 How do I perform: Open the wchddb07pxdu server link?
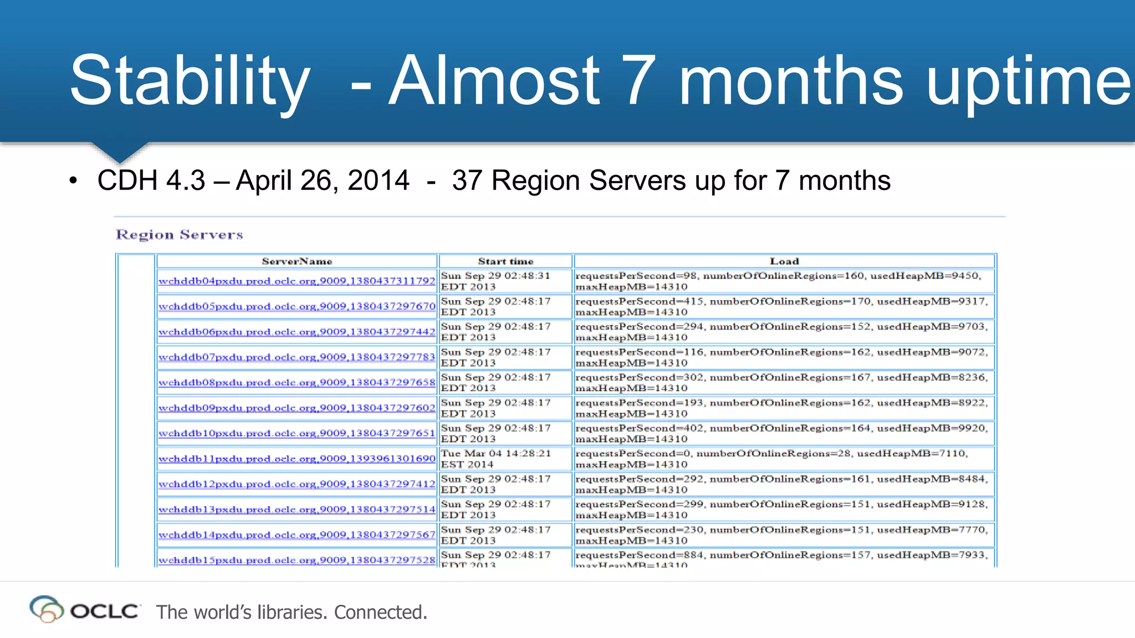[296, 357]
